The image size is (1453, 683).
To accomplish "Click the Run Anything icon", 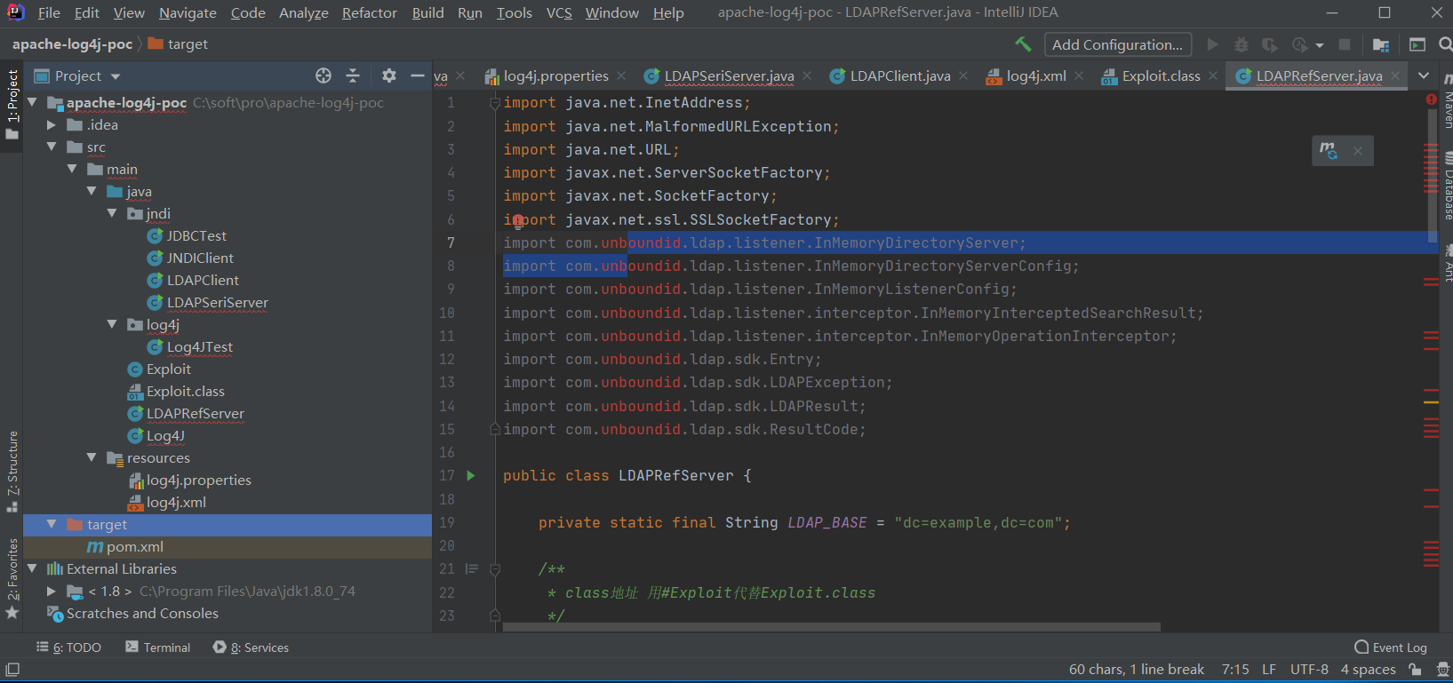I will (x=1417, y=44).
